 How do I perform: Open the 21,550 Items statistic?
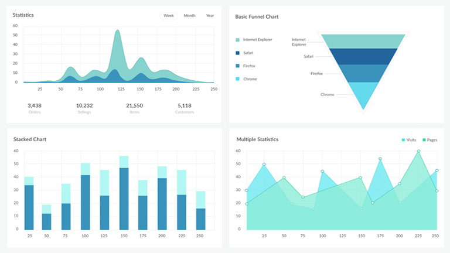[x=134, y=108]
